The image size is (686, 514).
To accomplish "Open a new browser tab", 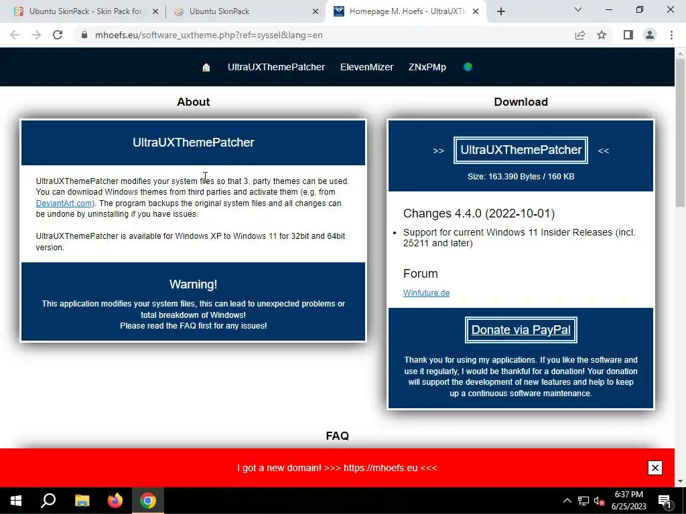I will coord(501,11).
